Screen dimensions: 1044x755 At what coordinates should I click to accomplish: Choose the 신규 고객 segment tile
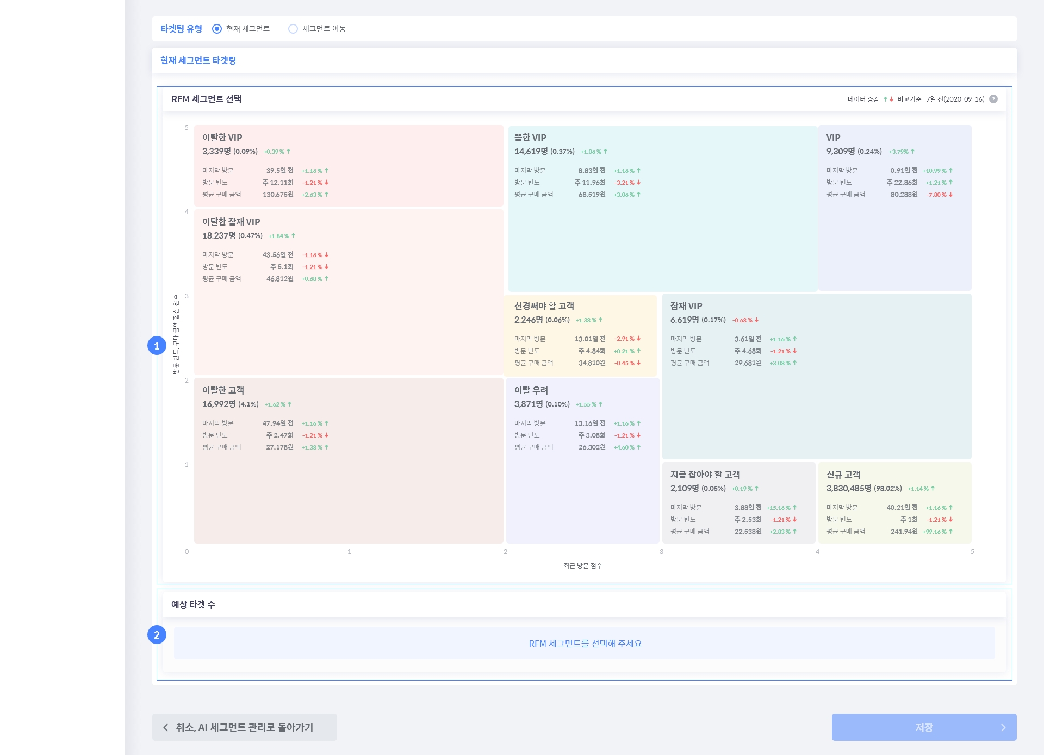click(x=894, y=502)
